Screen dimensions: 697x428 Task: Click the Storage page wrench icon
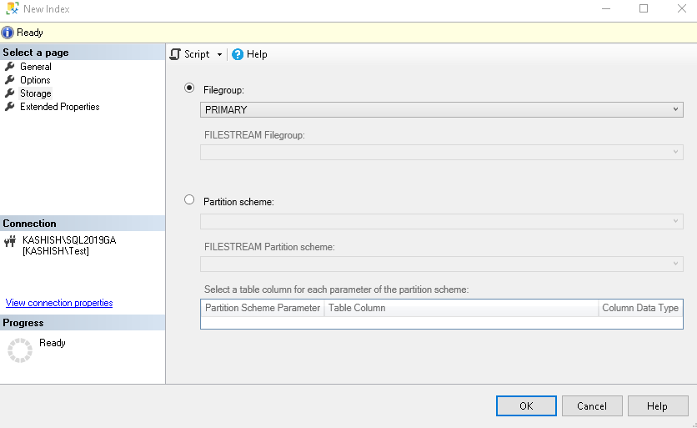coord(10,93)
